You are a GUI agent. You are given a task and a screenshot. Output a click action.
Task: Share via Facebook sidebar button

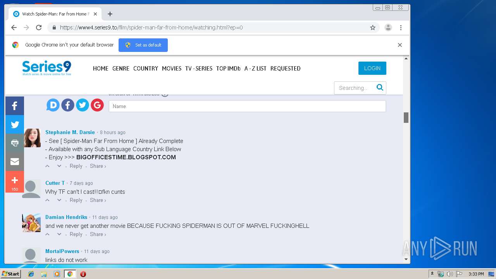[x=15, y=106]
